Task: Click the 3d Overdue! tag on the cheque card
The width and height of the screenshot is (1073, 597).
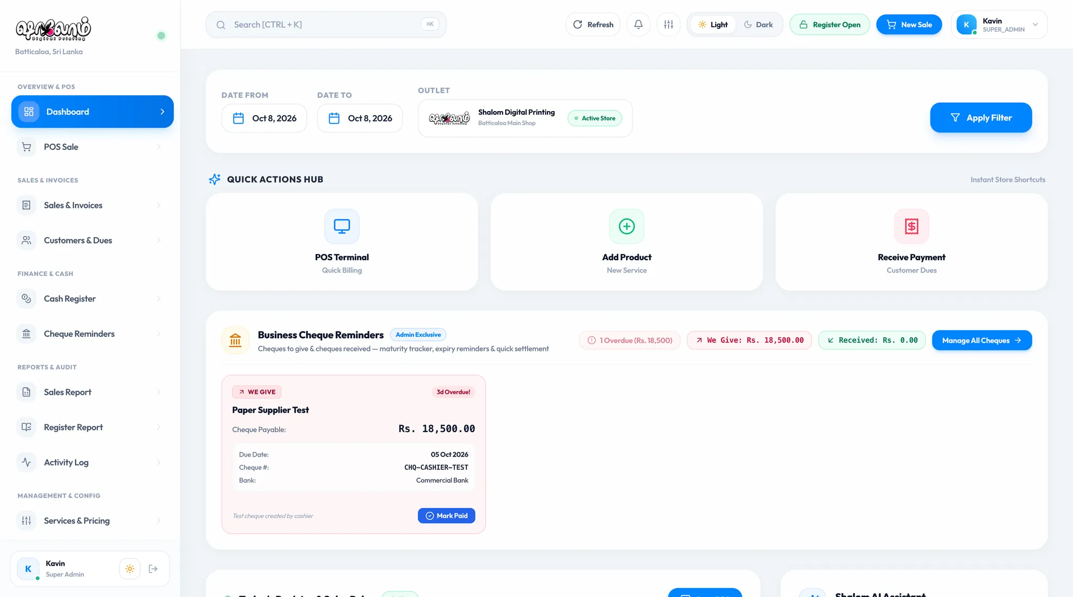Action: 453,392
